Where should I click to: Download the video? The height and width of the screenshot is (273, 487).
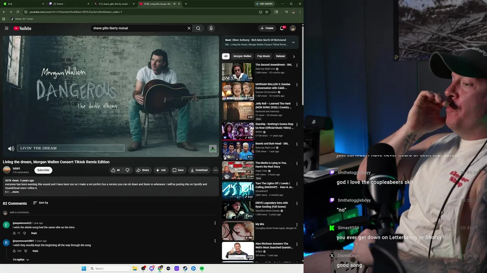tap(199, 170)
